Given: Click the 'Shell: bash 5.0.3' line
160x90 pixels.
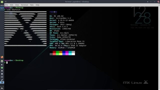Looking at the screenshot, I should point(58,27).
